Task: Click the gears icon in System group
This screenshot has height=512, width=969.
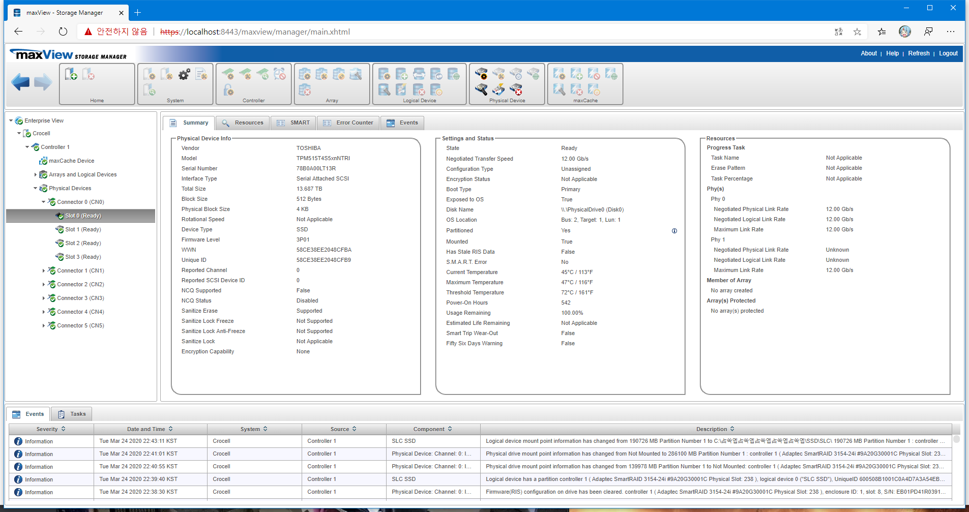Action: (184, 75)
